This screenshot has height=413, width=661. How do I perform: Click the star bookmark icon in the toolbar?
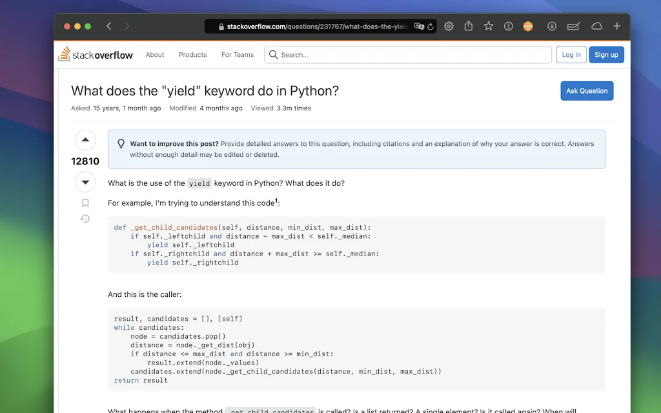coord(488,26)
